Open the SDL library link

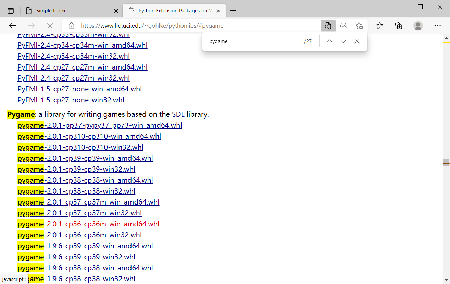pos(178,114)
